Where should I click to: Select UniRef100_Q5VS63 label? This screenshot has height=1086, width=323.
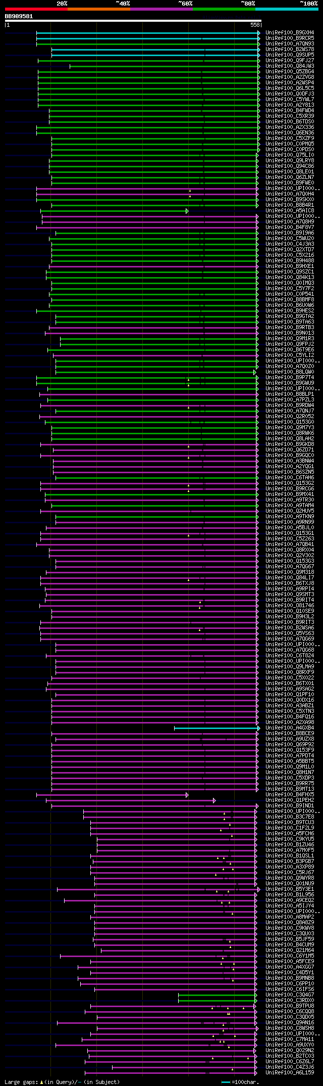click(x=290, y=634)
